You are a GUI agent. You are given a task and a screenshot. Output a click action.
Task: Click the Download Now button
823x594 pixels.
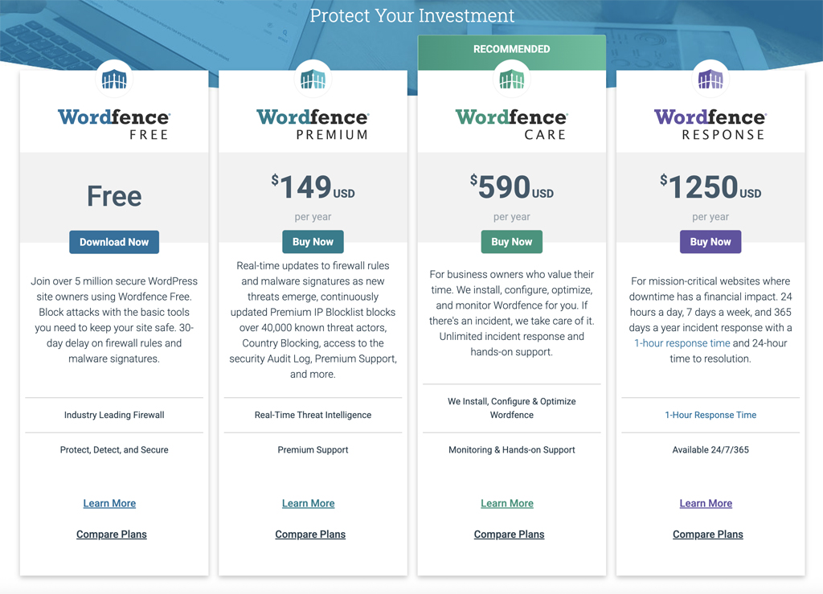pyautogui.click(x=114, y=242)
